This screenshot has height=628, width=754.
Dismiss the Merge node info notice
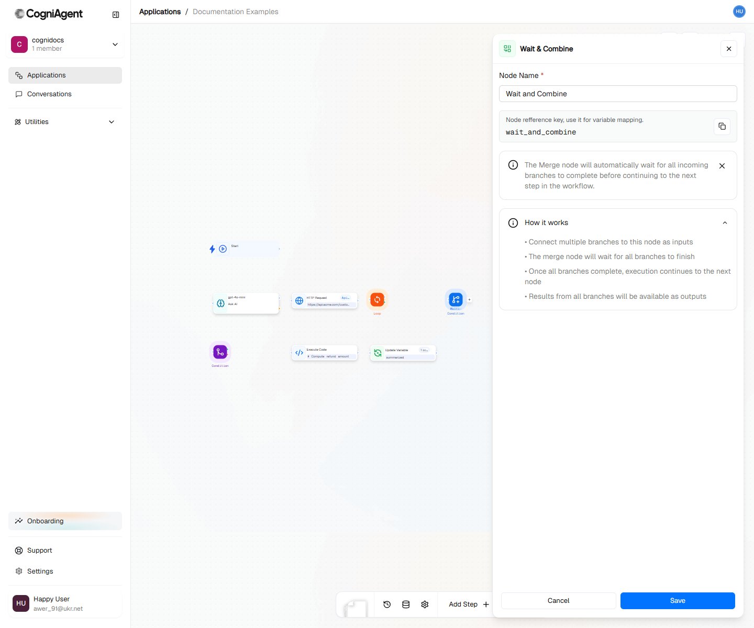[x=722, y=166]
